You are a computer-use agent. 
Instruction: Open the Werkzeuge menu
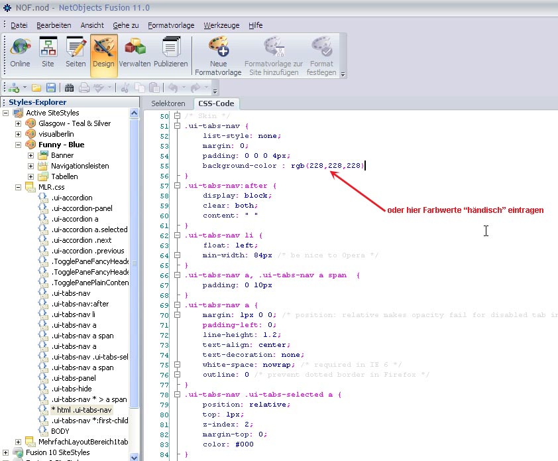pos(221,25)
